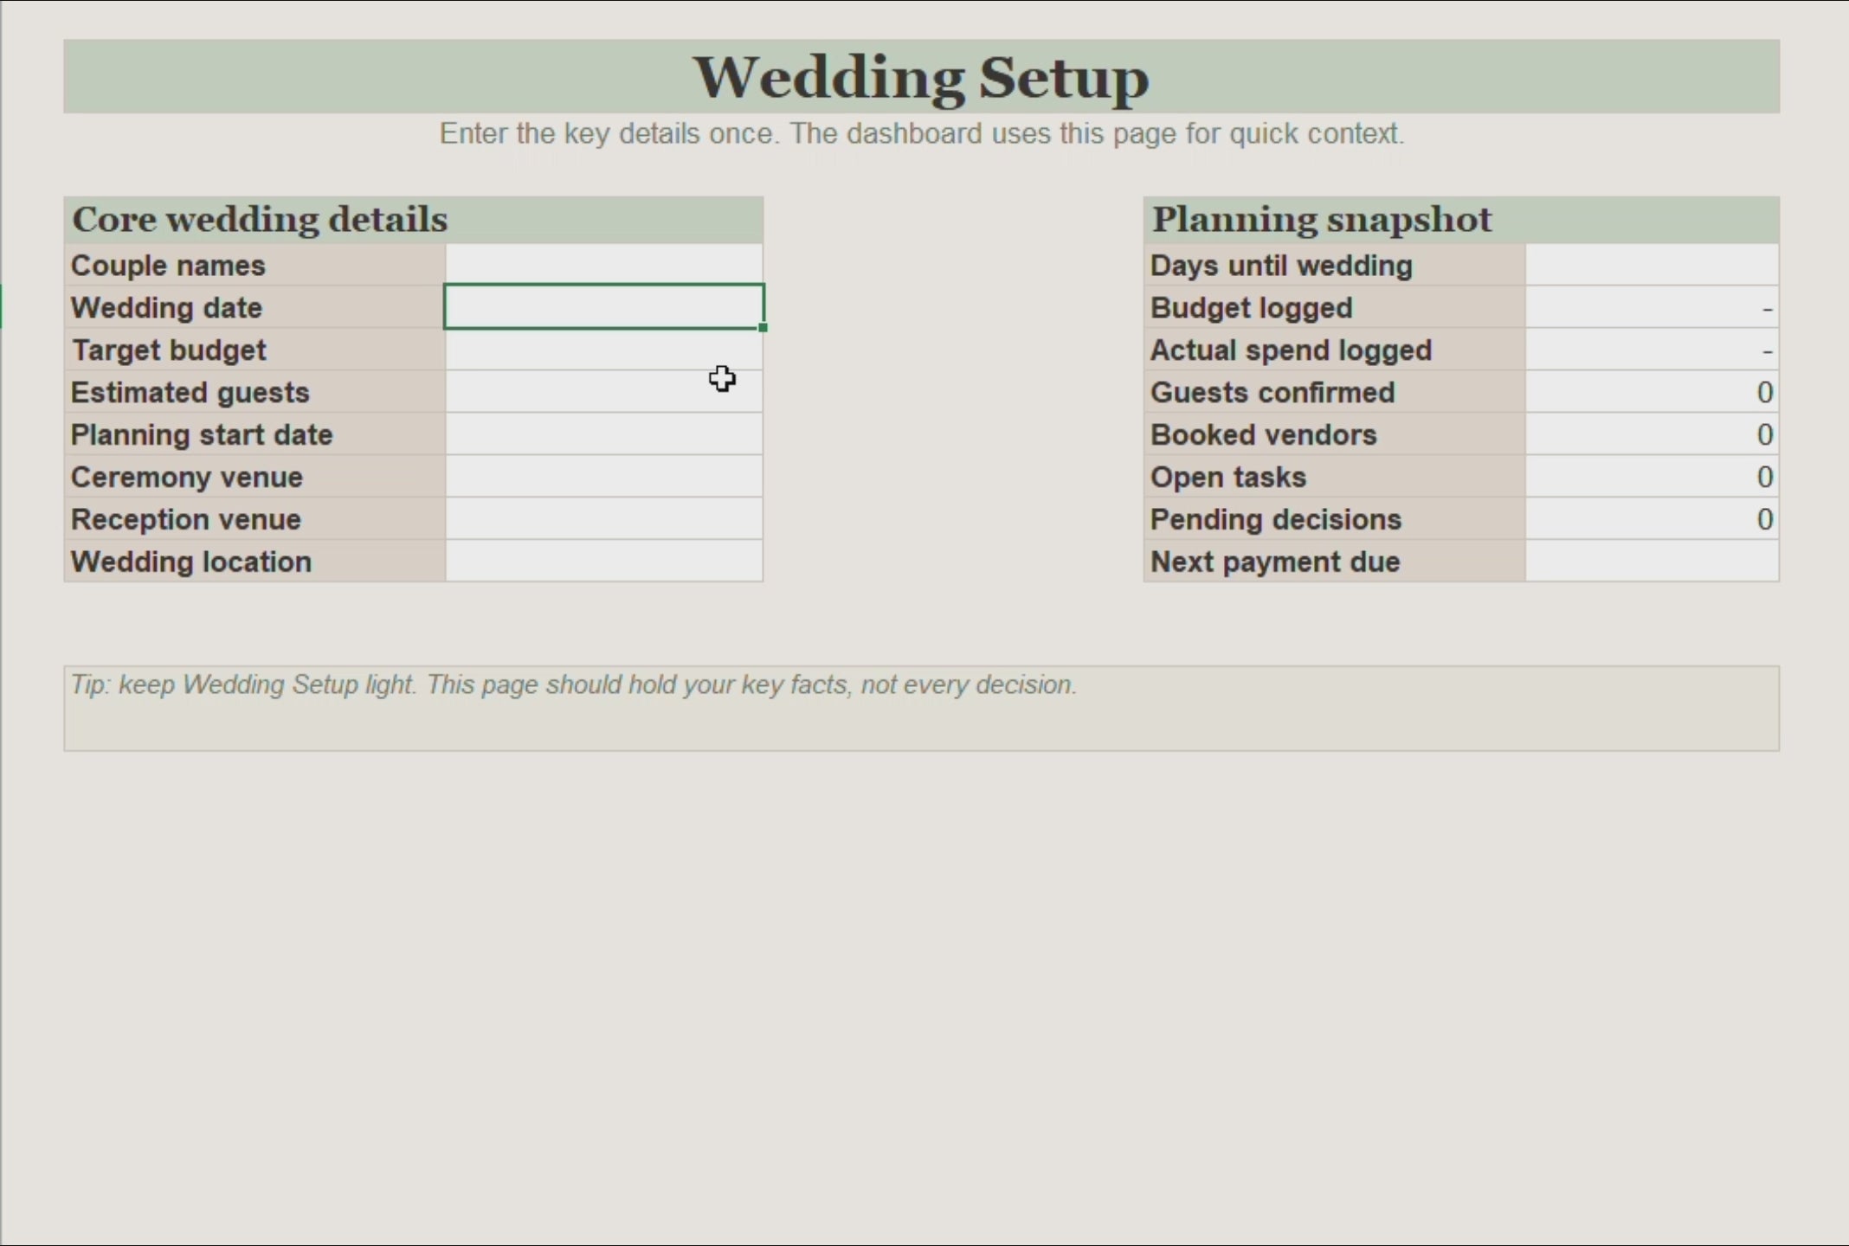Click the Budget logged value cell

coord(1652,307)
